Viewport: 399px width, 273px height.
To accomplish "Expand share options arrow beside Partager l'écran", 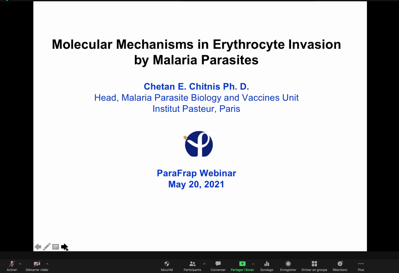I will click(x=253, y=264).
